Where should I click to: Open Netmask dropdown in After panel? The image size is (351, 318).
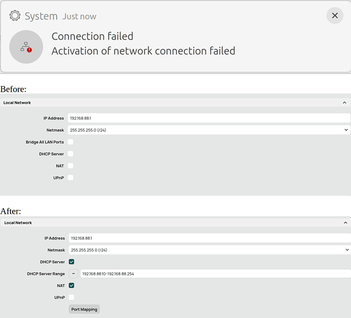tap(210, 250)
